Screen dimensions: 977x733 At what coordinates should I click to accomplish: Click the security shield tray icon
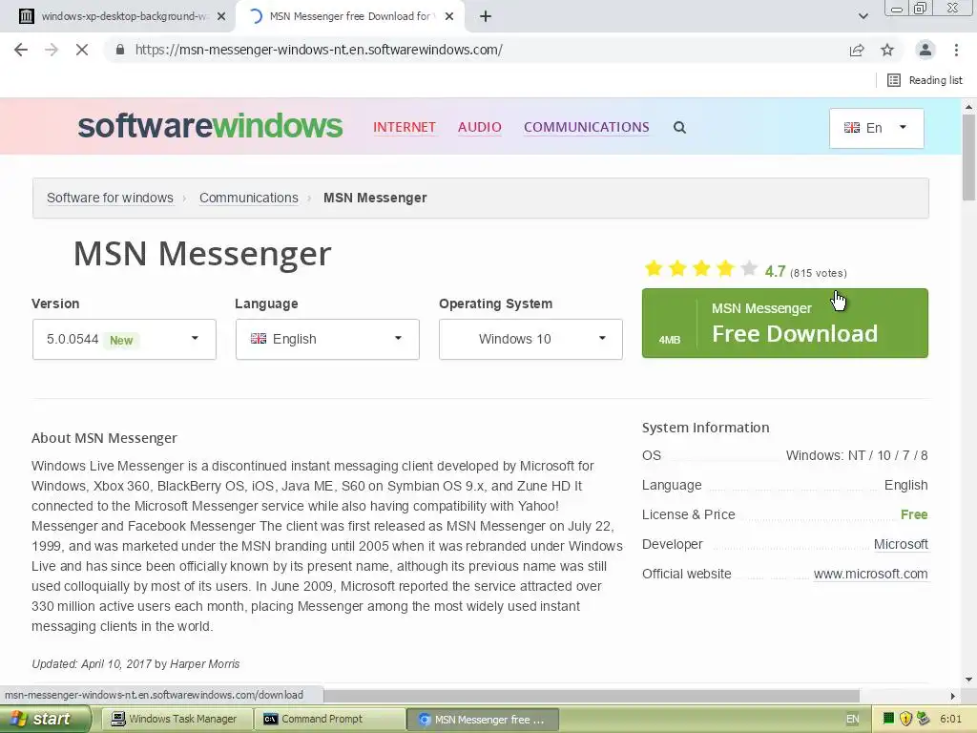pos(905,719)
